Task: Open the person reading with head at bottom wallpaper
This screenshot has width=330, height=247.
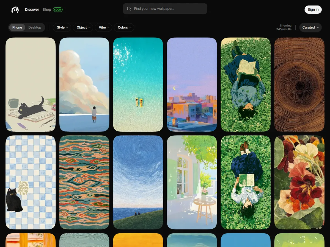Action: 246,85
